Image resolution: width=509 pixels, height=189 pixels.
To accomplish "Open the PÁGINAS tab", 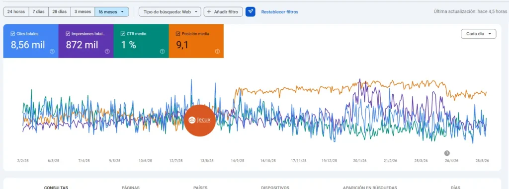I will click(131, 188).
